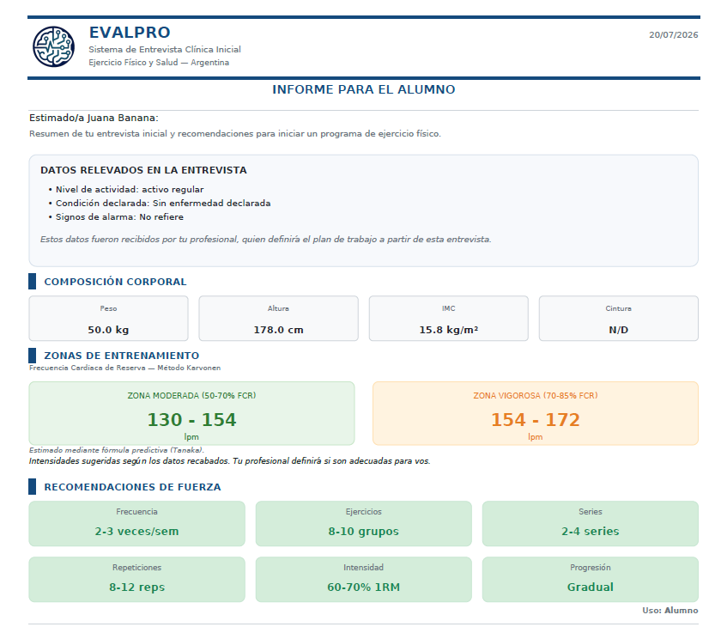Click the Peso card showing 50.0 kg
721x627 pixels.
[108, 319]
